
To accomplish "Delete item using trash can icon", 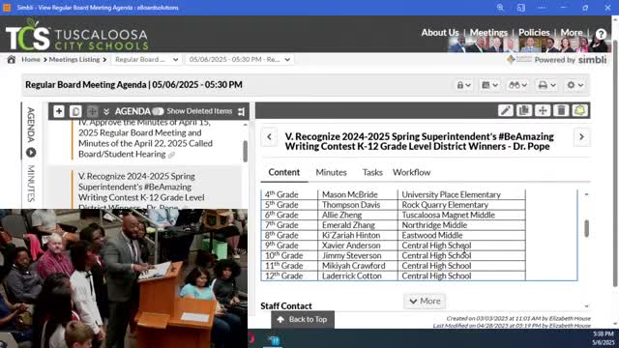I will tap(561, 111).
